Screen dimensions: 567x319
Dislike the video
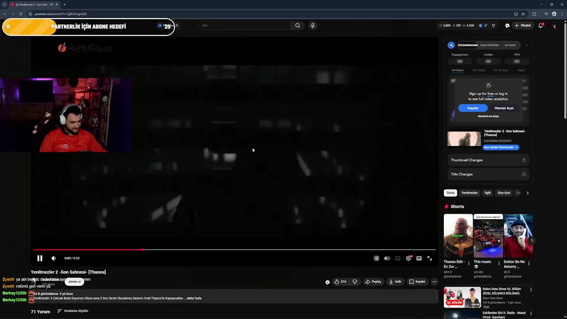[x=354, y=282]
